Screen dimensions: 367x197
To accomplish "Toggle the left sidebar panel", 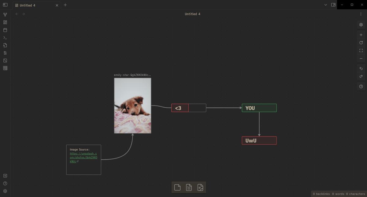I will point(5,5).
